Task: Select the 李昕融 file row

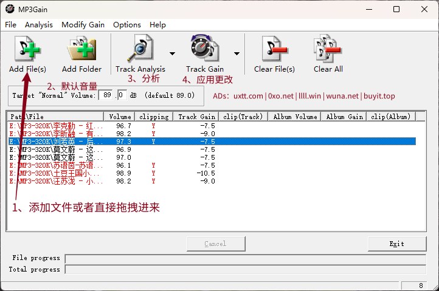Action: [212, 134]
